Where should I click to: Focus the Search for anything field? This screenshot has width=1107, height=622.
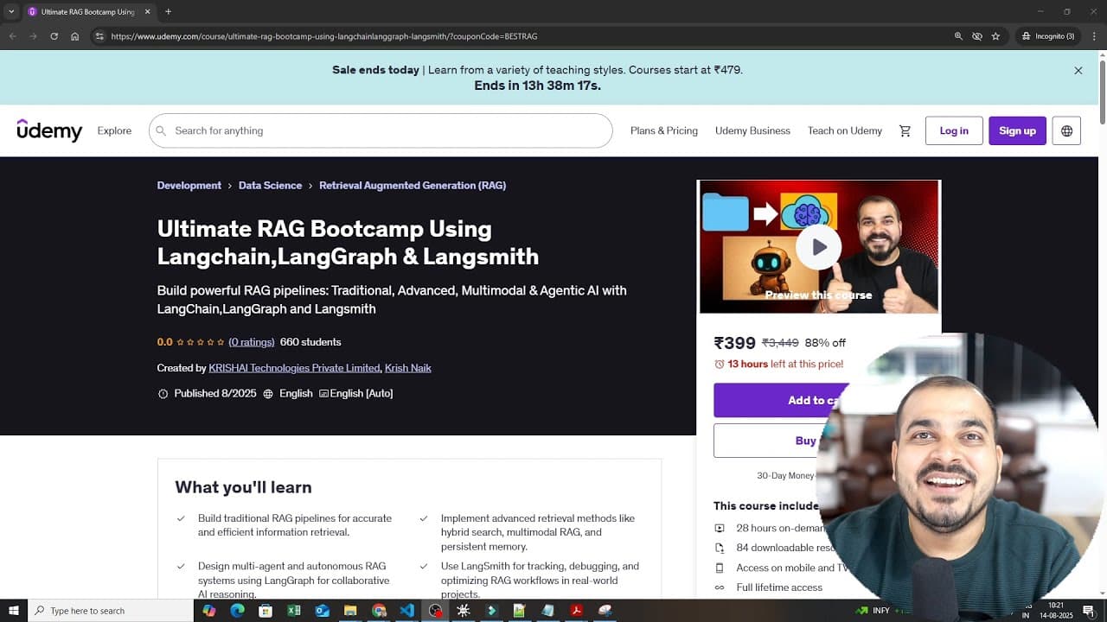[x=381, y=130]
